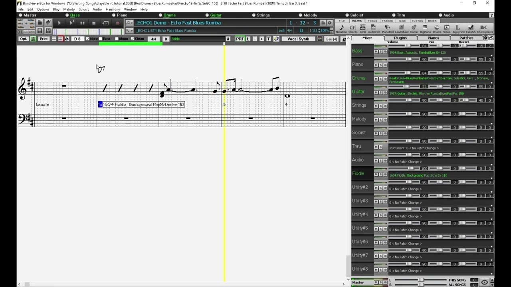Open the BigLyrics dropdown button

click(x=458, y=29)
